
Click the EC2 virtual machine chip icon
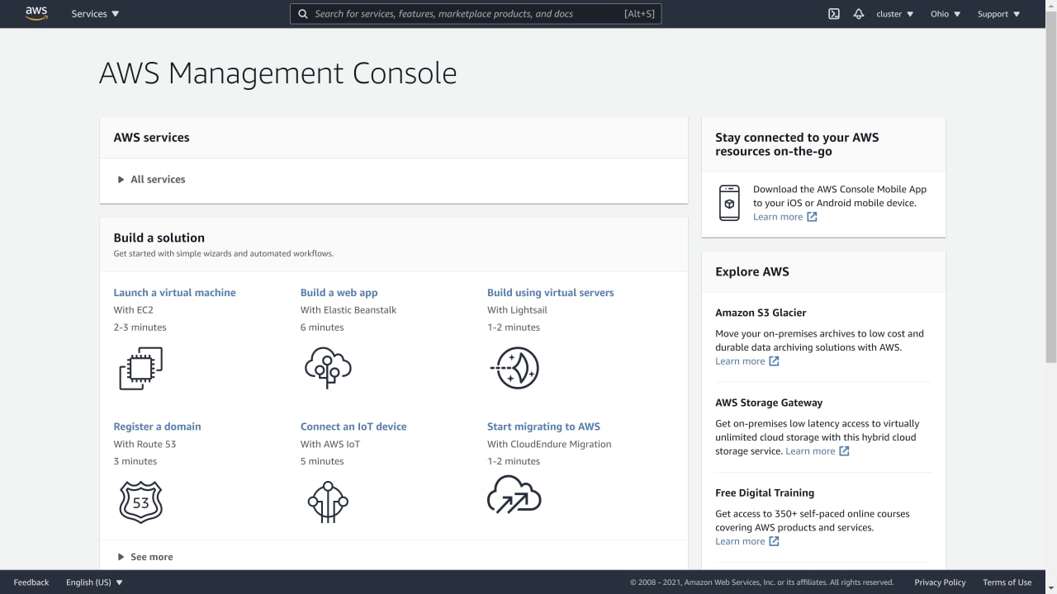pyautogui.click(x=141, y=368)
